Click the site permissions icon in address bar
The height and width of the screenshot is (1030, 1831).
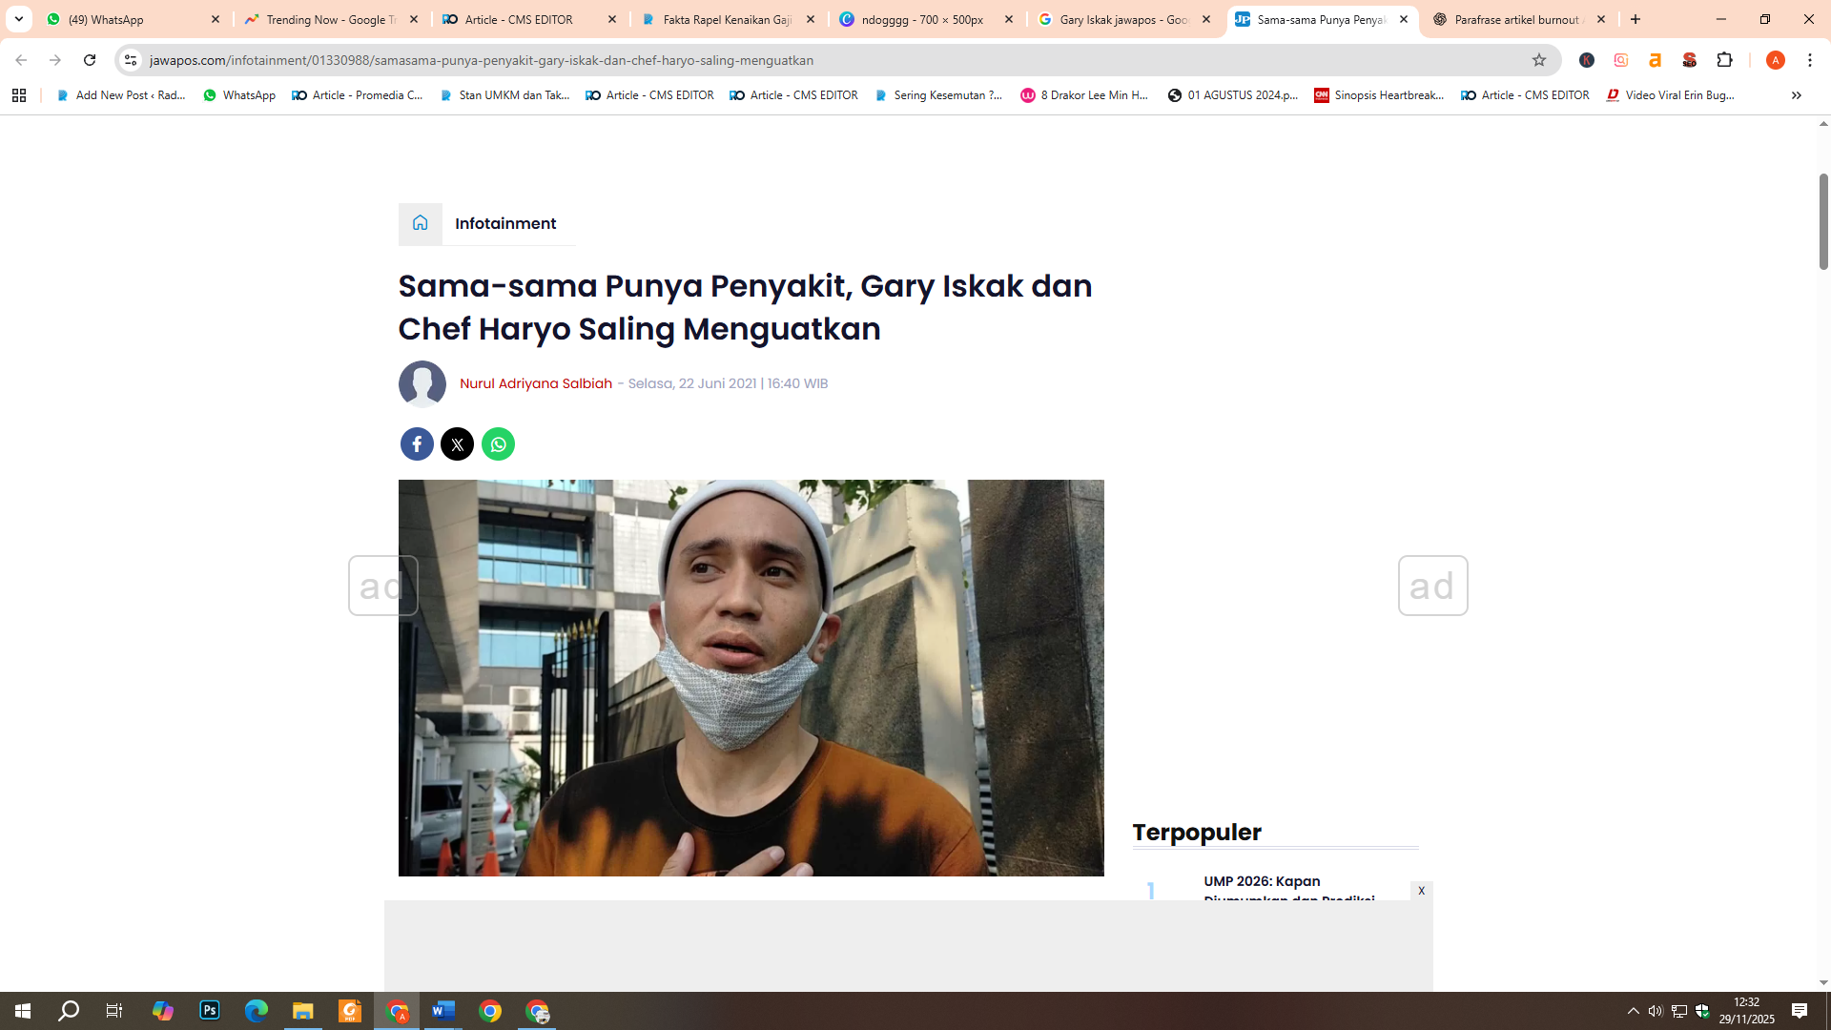tap(130, 59)
